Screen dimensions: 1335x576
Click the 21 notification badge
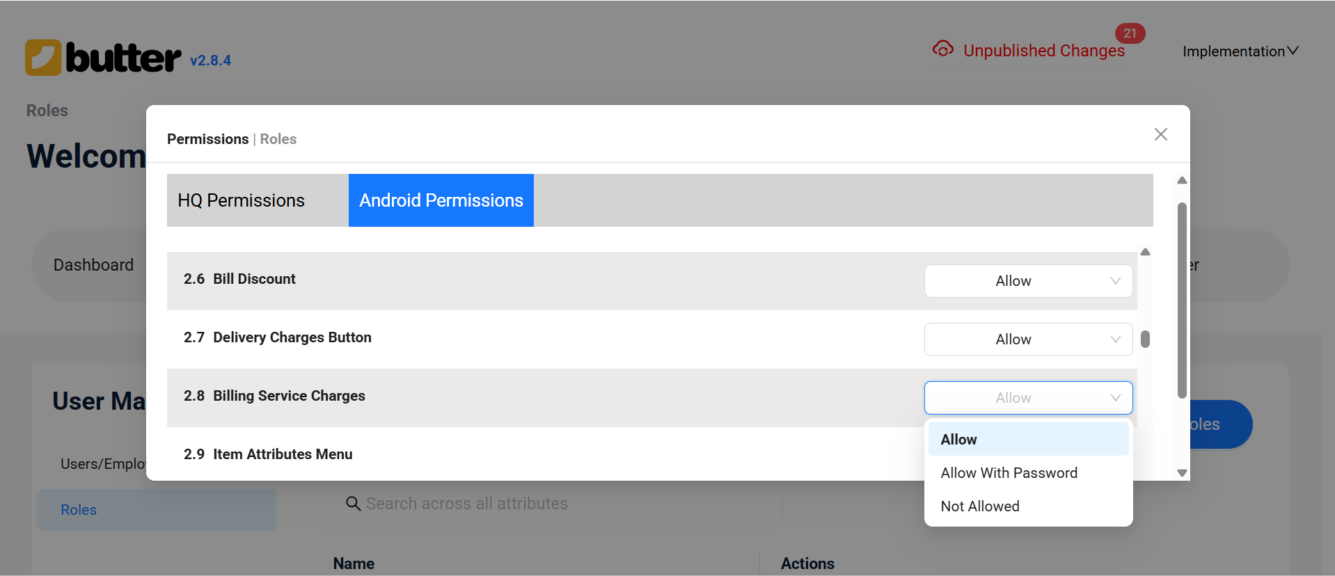[1130, 33]
